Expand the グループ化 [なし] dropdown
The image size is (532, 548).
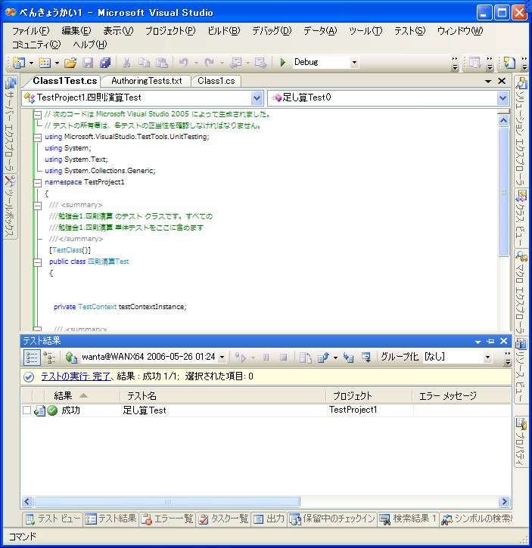point(487,357)
